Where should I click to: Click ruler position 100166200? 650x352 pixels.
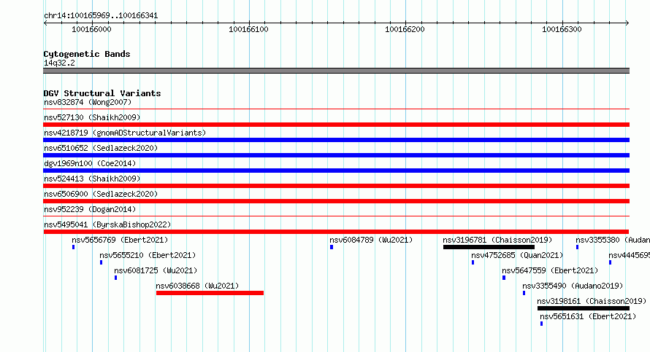[405, 29]
